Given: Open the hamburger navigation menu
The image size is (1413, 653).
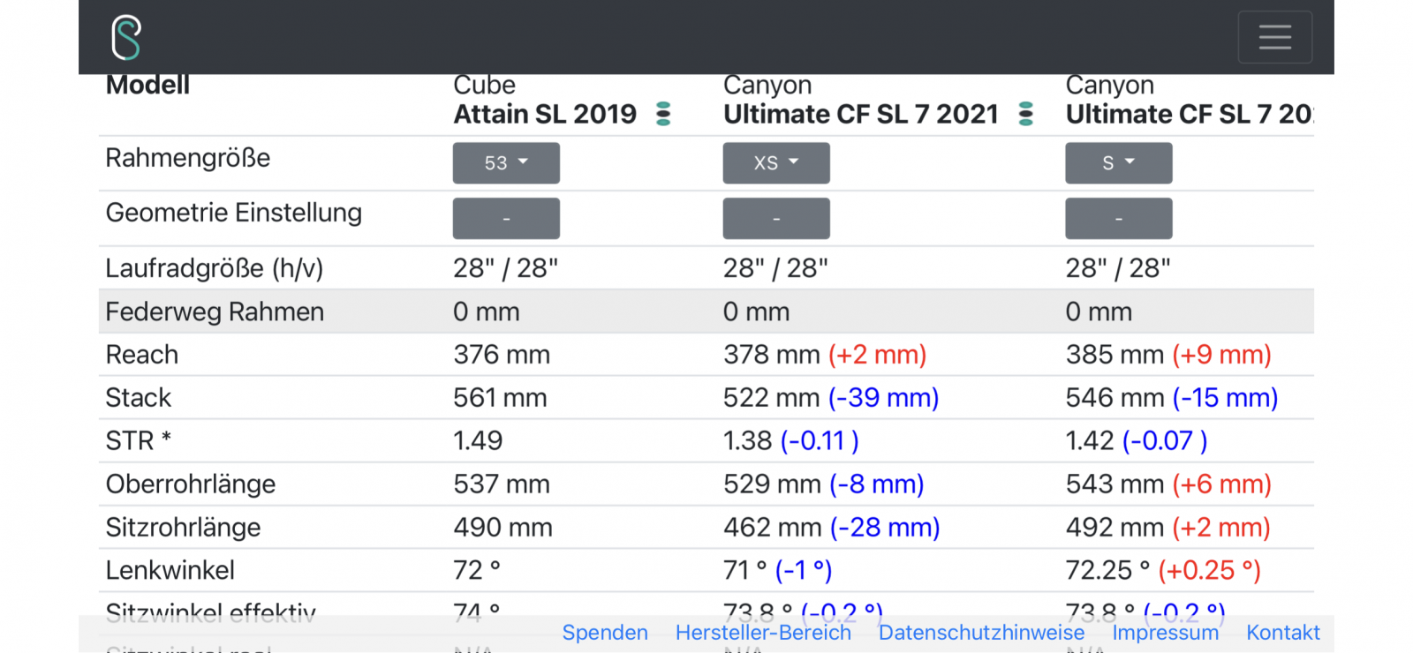Looking at the screenshot, I should pos(1274,37).
